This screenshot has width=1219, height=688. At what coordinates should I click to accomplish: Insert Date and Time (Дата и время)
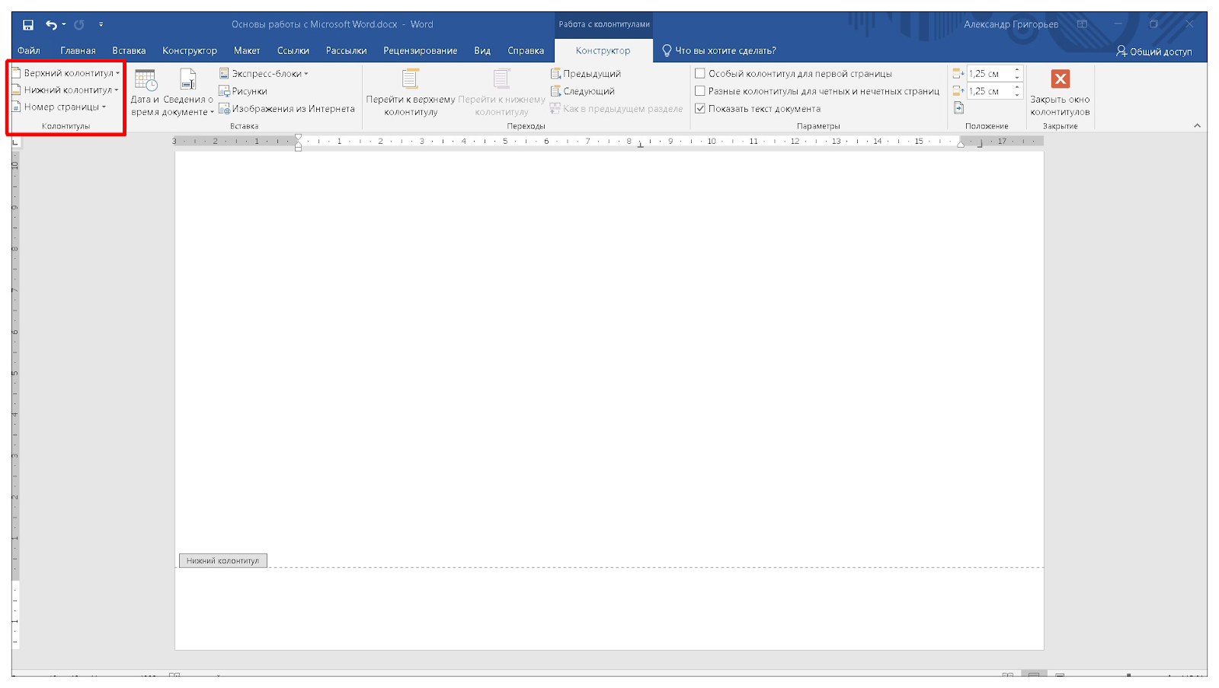145,92
